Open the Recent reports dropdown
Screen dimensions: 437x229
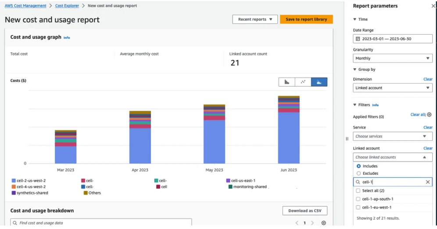255,19
